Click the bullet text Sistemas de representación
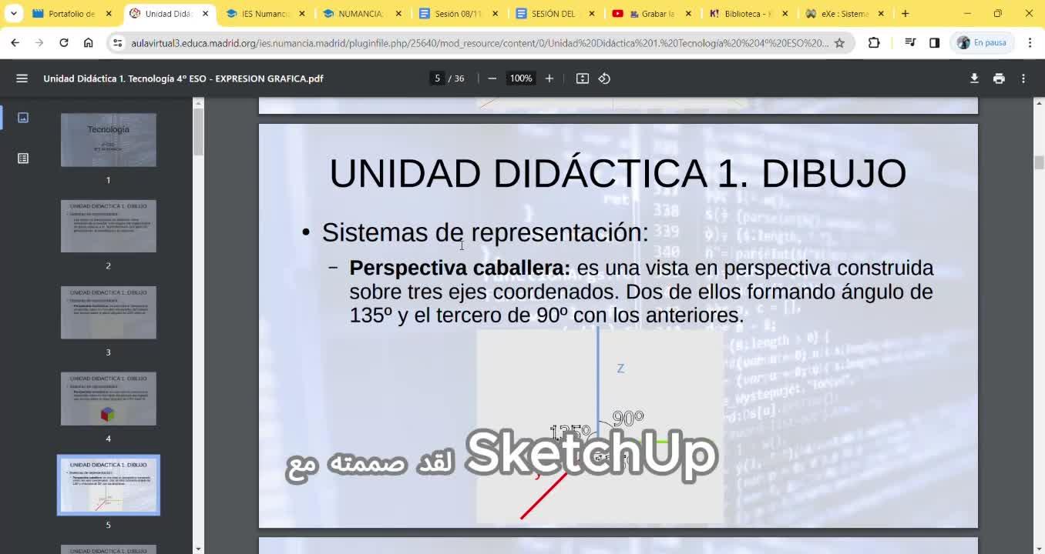Image resolution: width=1045 pixels, height=554 pixels. 486,232
